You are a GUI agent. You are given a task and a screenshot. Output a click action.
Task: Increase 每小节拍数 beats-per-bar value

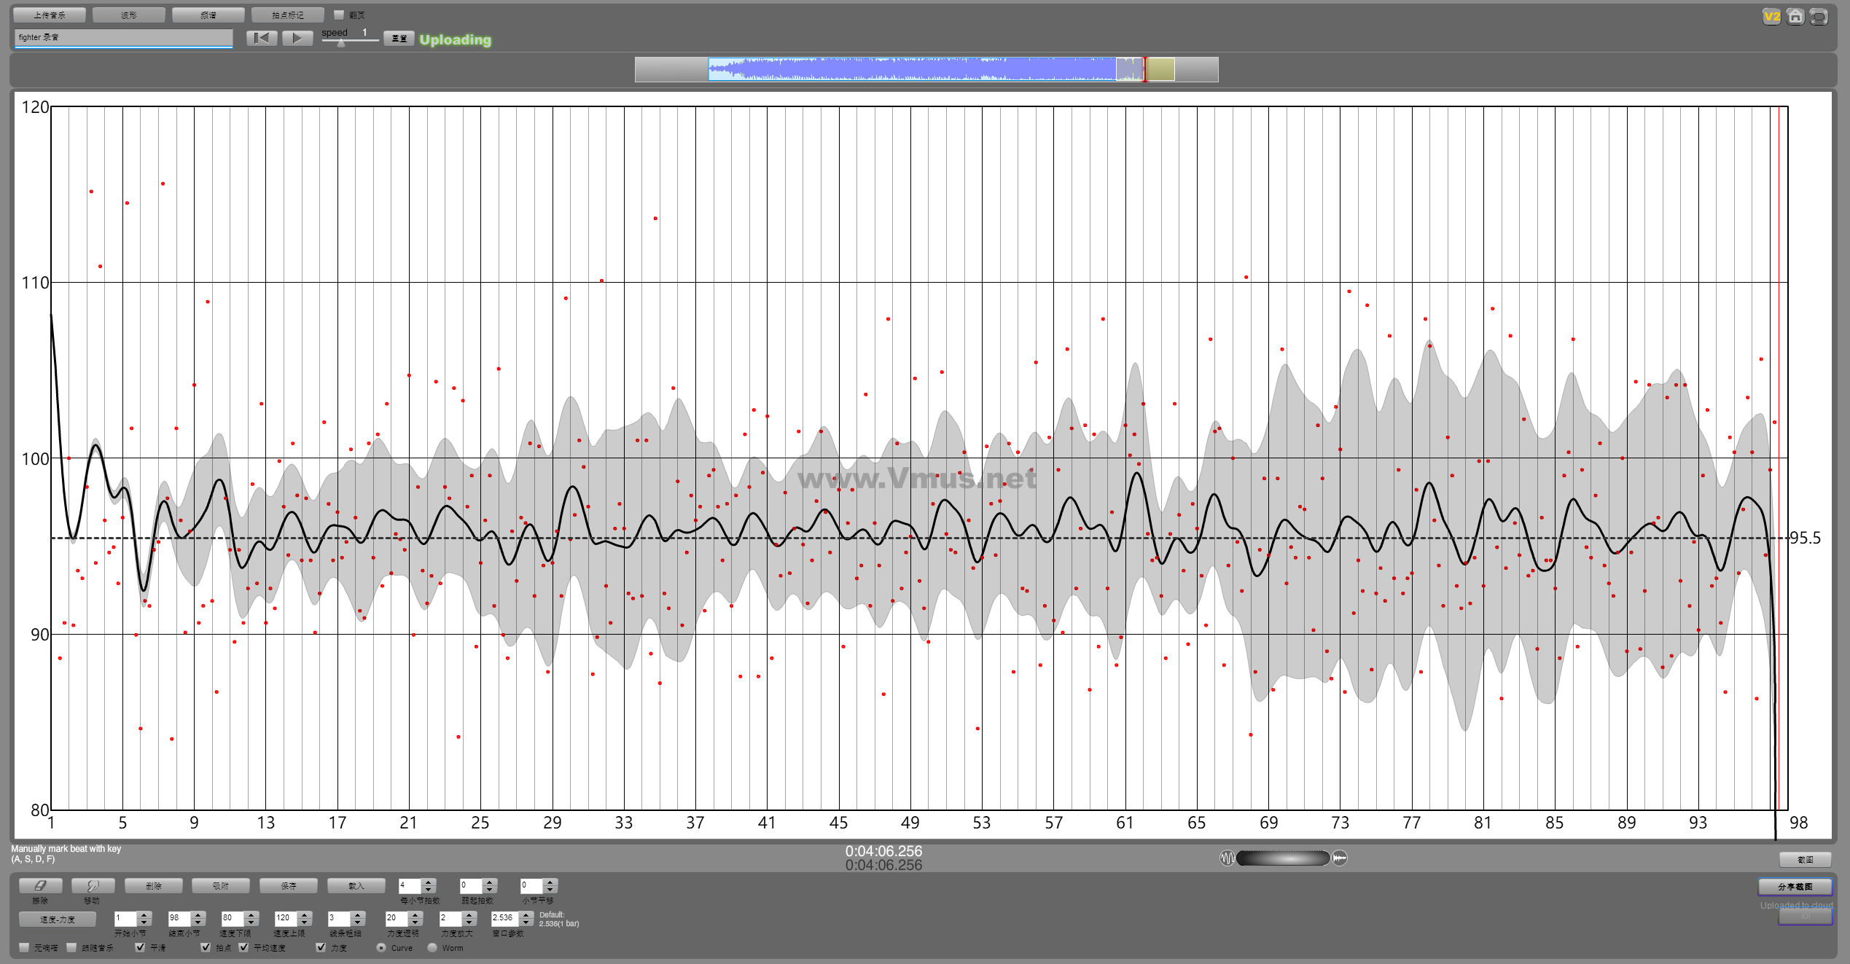coord(429,882)
